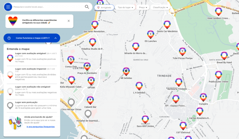The height and width of the screenshot is (139, 239).
Task: Select the Curupira bar pin
Action: pos(203,97)
